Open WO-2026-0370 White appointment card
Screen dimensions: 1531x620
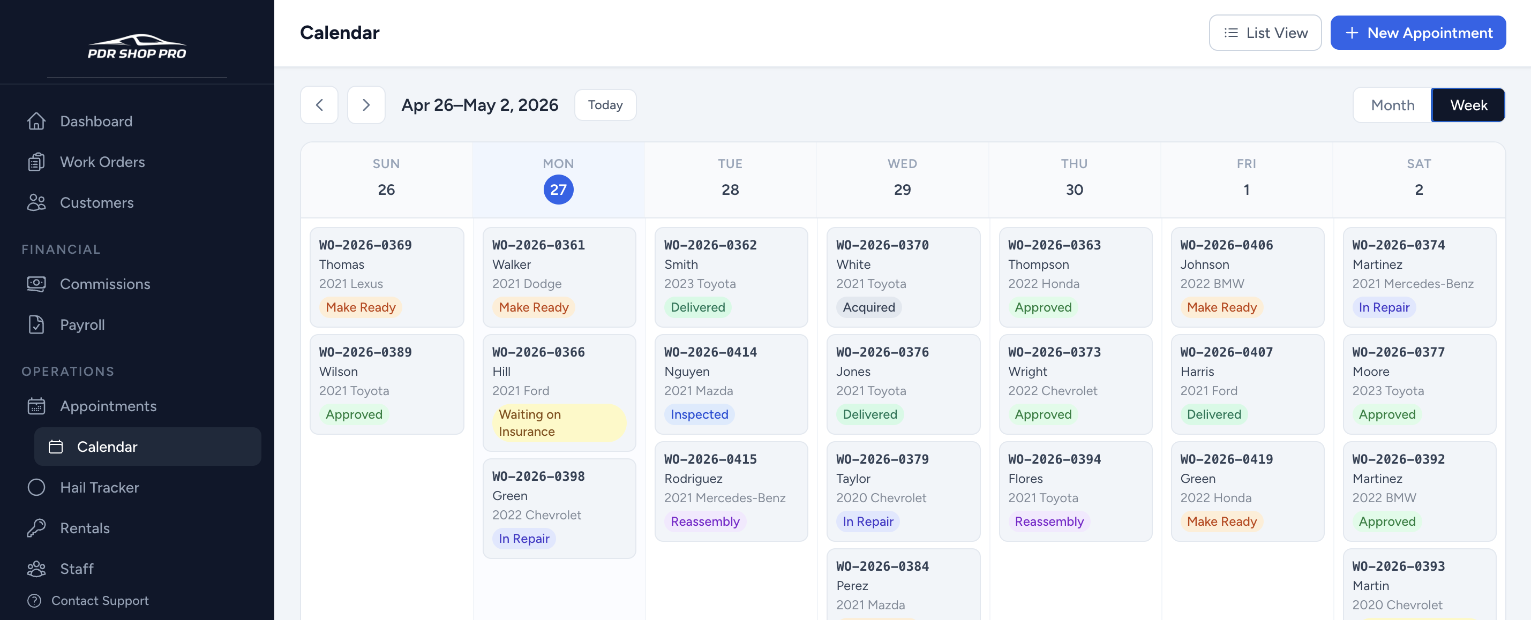[903, 277]
